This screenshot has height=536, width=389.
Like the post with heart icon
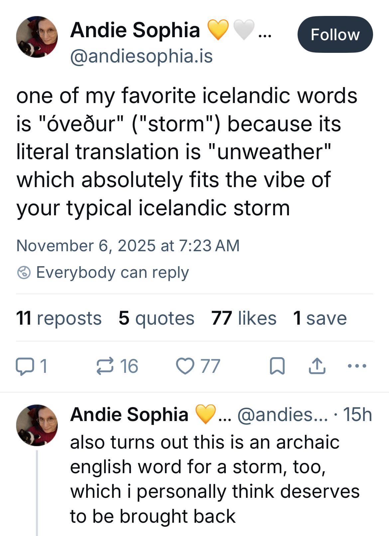tap(185, 367)
